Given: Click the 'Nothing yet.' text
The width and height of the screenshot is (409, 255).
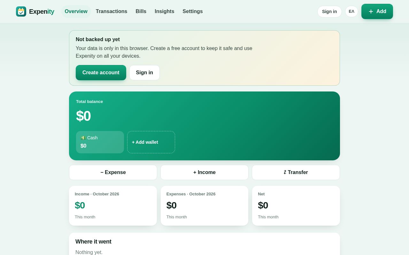Looking at the screenshot, I should (89, 252).
